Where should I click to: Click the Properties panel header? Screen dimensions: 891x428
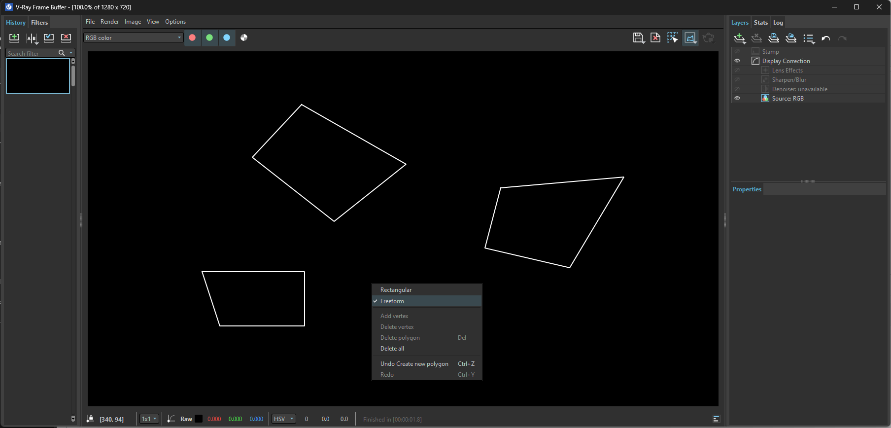click(x=747, y=189)
